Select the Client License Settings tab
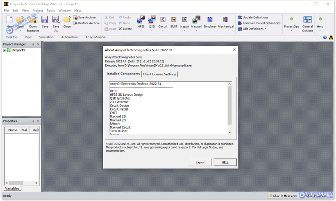 pyautogui.click(x=159, y=74)
